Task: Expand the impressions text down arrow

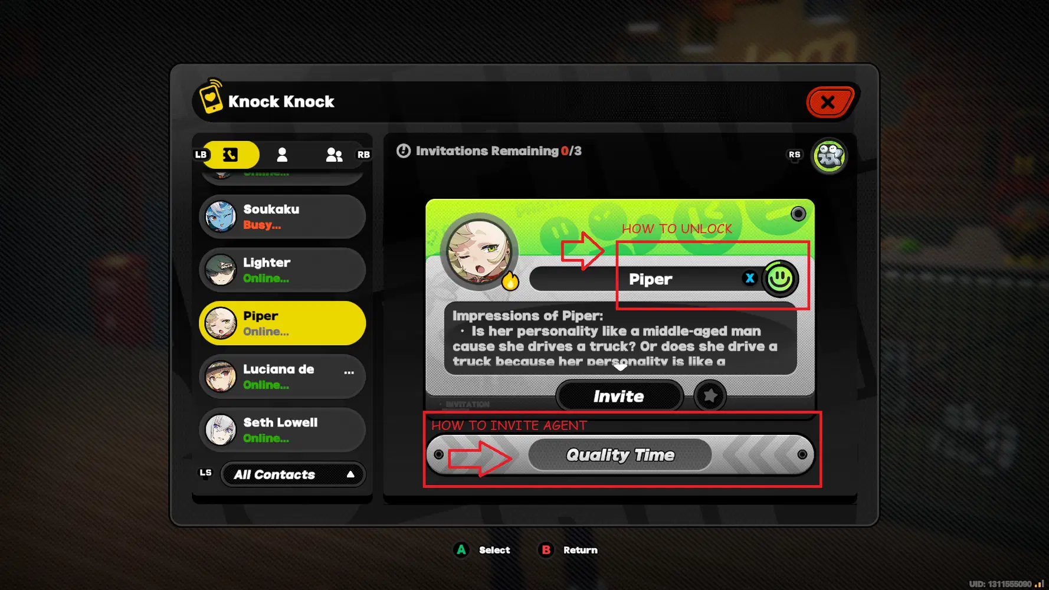Action: pyautogui.click(x=620, y=368)
